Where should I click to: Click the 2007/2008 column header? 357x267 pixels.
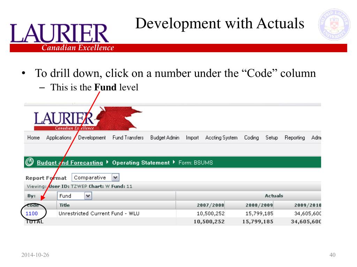click(x=210, y=205)
